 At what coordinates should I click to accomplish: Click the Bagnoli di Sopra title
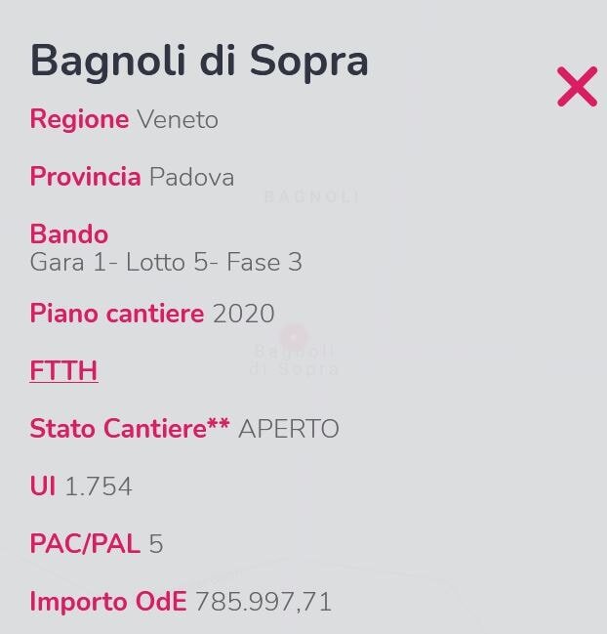(x=199, y=62)
